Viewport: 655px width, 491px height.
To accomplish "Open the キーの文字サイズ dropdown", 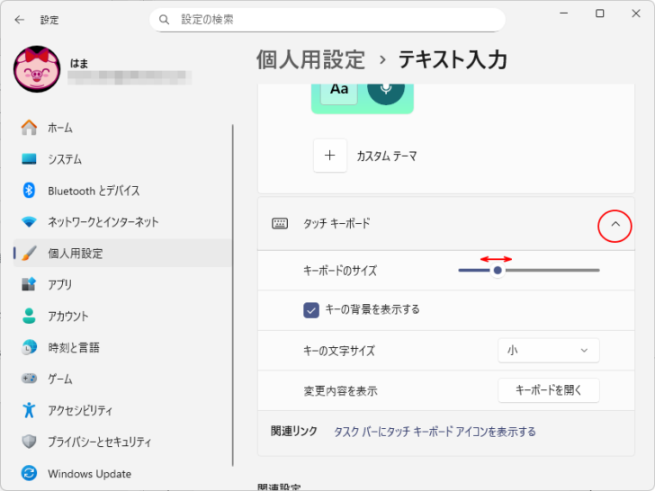I will [x=549, y=351].
